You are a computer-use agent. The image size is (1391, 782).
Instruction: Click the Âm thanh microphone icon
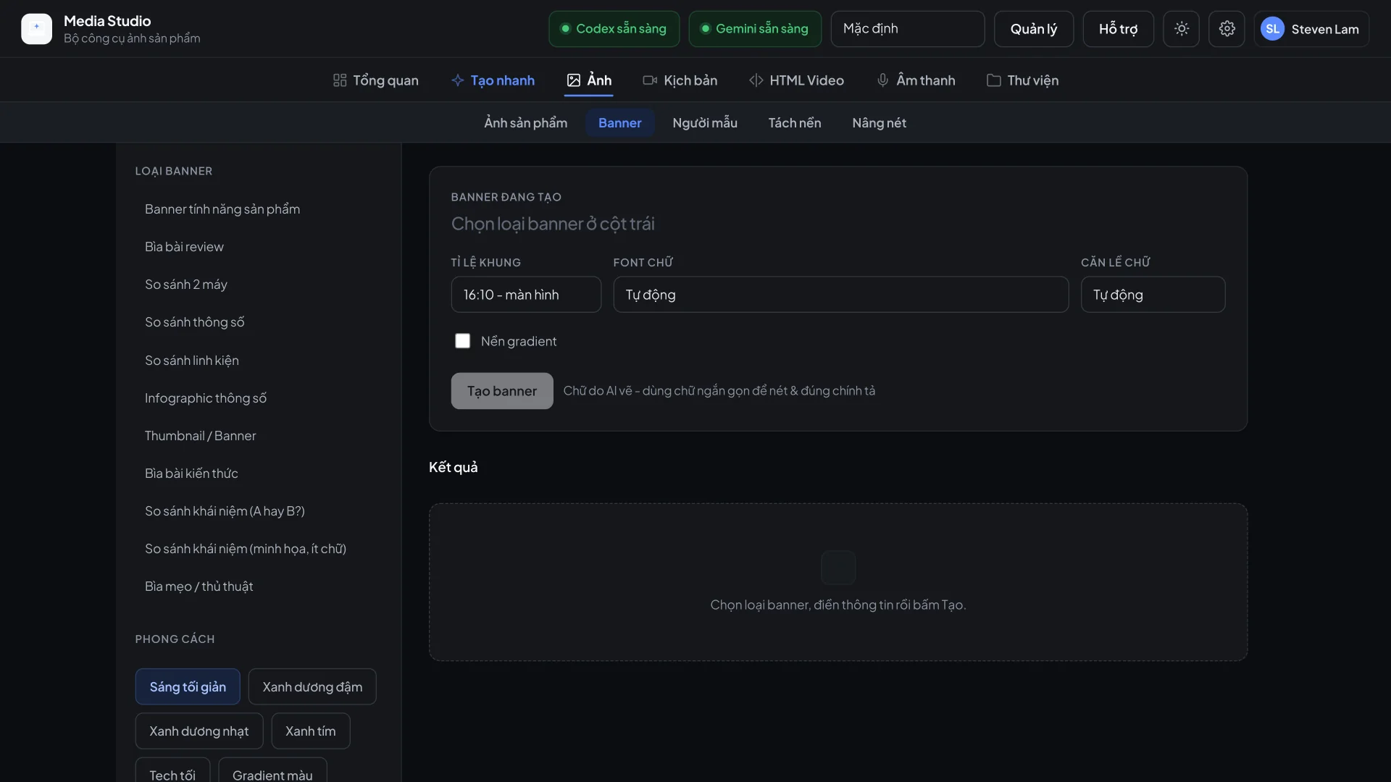click(x=882, y=80)
